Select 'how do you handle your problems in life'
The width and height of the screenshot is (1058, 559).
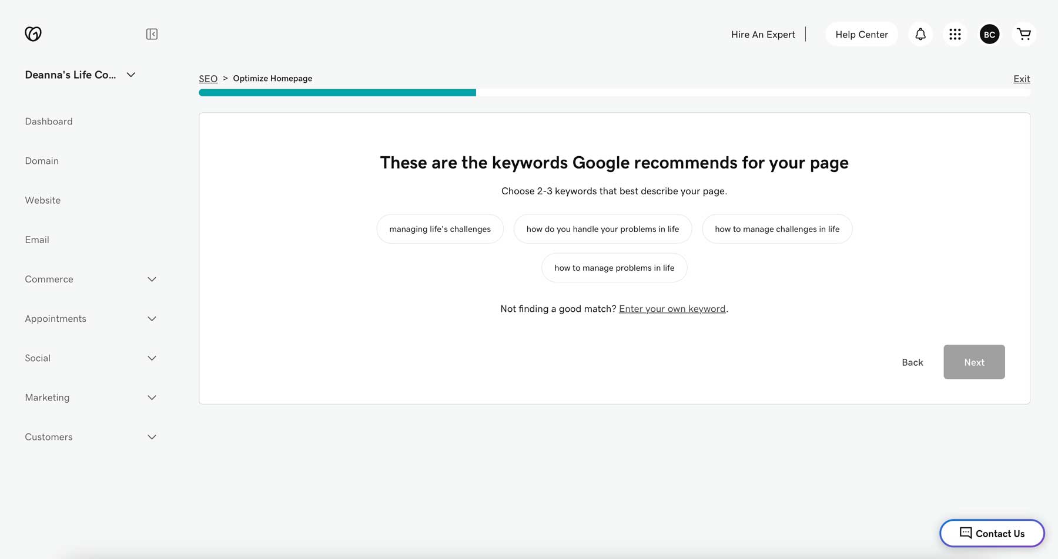(602, 229)
